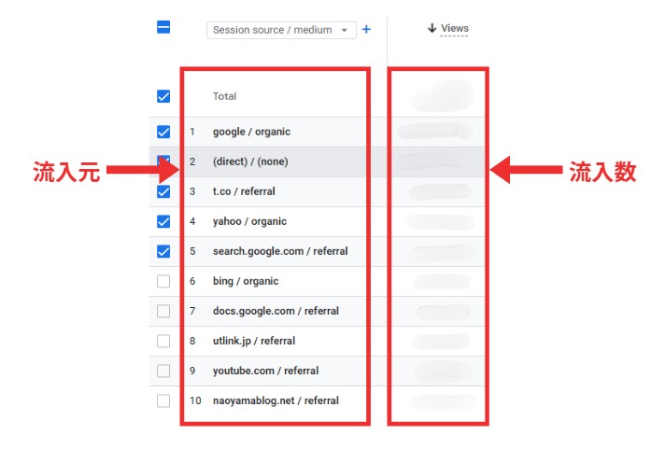This screenshot has width=665, height=449.
Task: Open the Session source / medium dropdown
Action: point(281,30)
